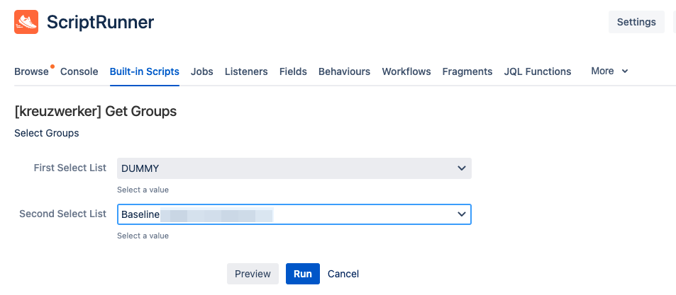The image size is (676, 295).
Task: Click the ScriptRunner title text
Action: tap(100, 22)
